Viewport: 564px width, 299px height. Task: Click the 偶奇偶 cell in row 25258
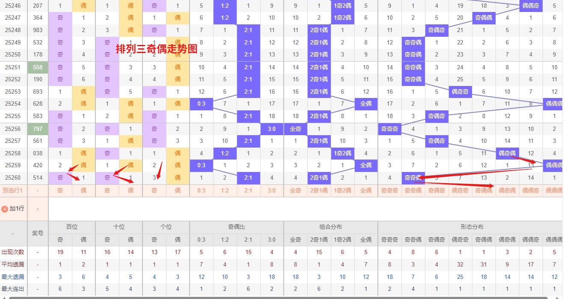coord(507,153)
